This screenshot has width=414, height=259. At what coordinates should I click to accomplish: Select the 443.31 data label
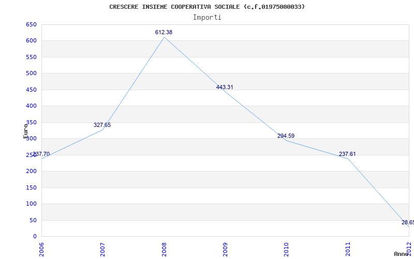coord(225,87)
